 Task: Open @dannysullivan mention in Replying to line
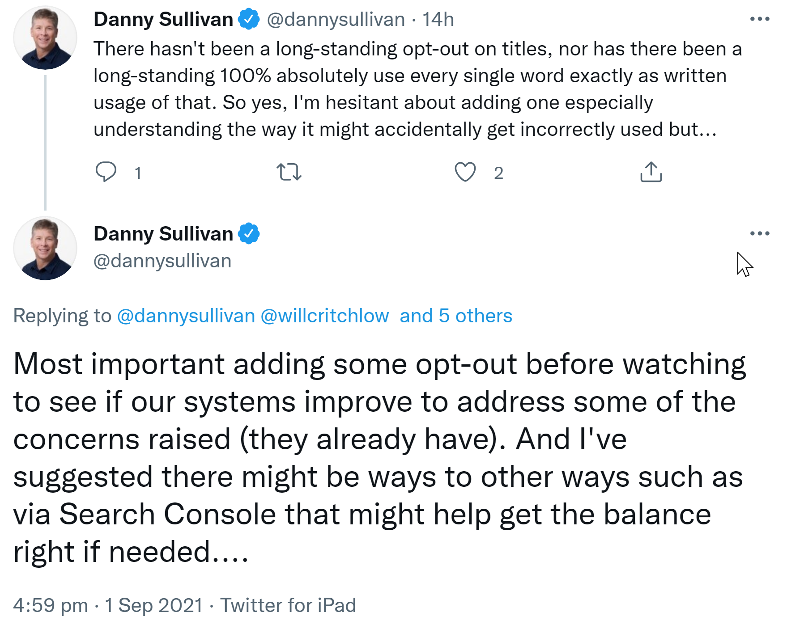186,316
